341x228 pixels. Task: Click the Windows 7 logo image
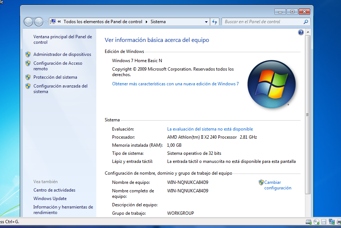tap(272, 85)
